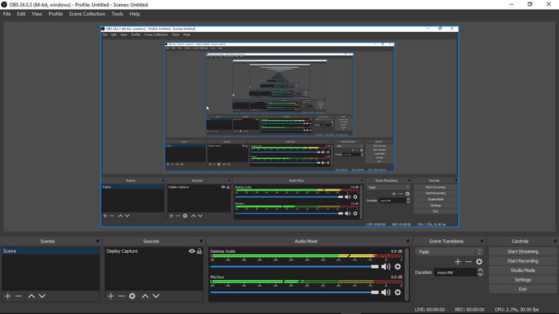Mute Desktop Audio speaker icon
This screenshot has width=559, height=314.
385,267
